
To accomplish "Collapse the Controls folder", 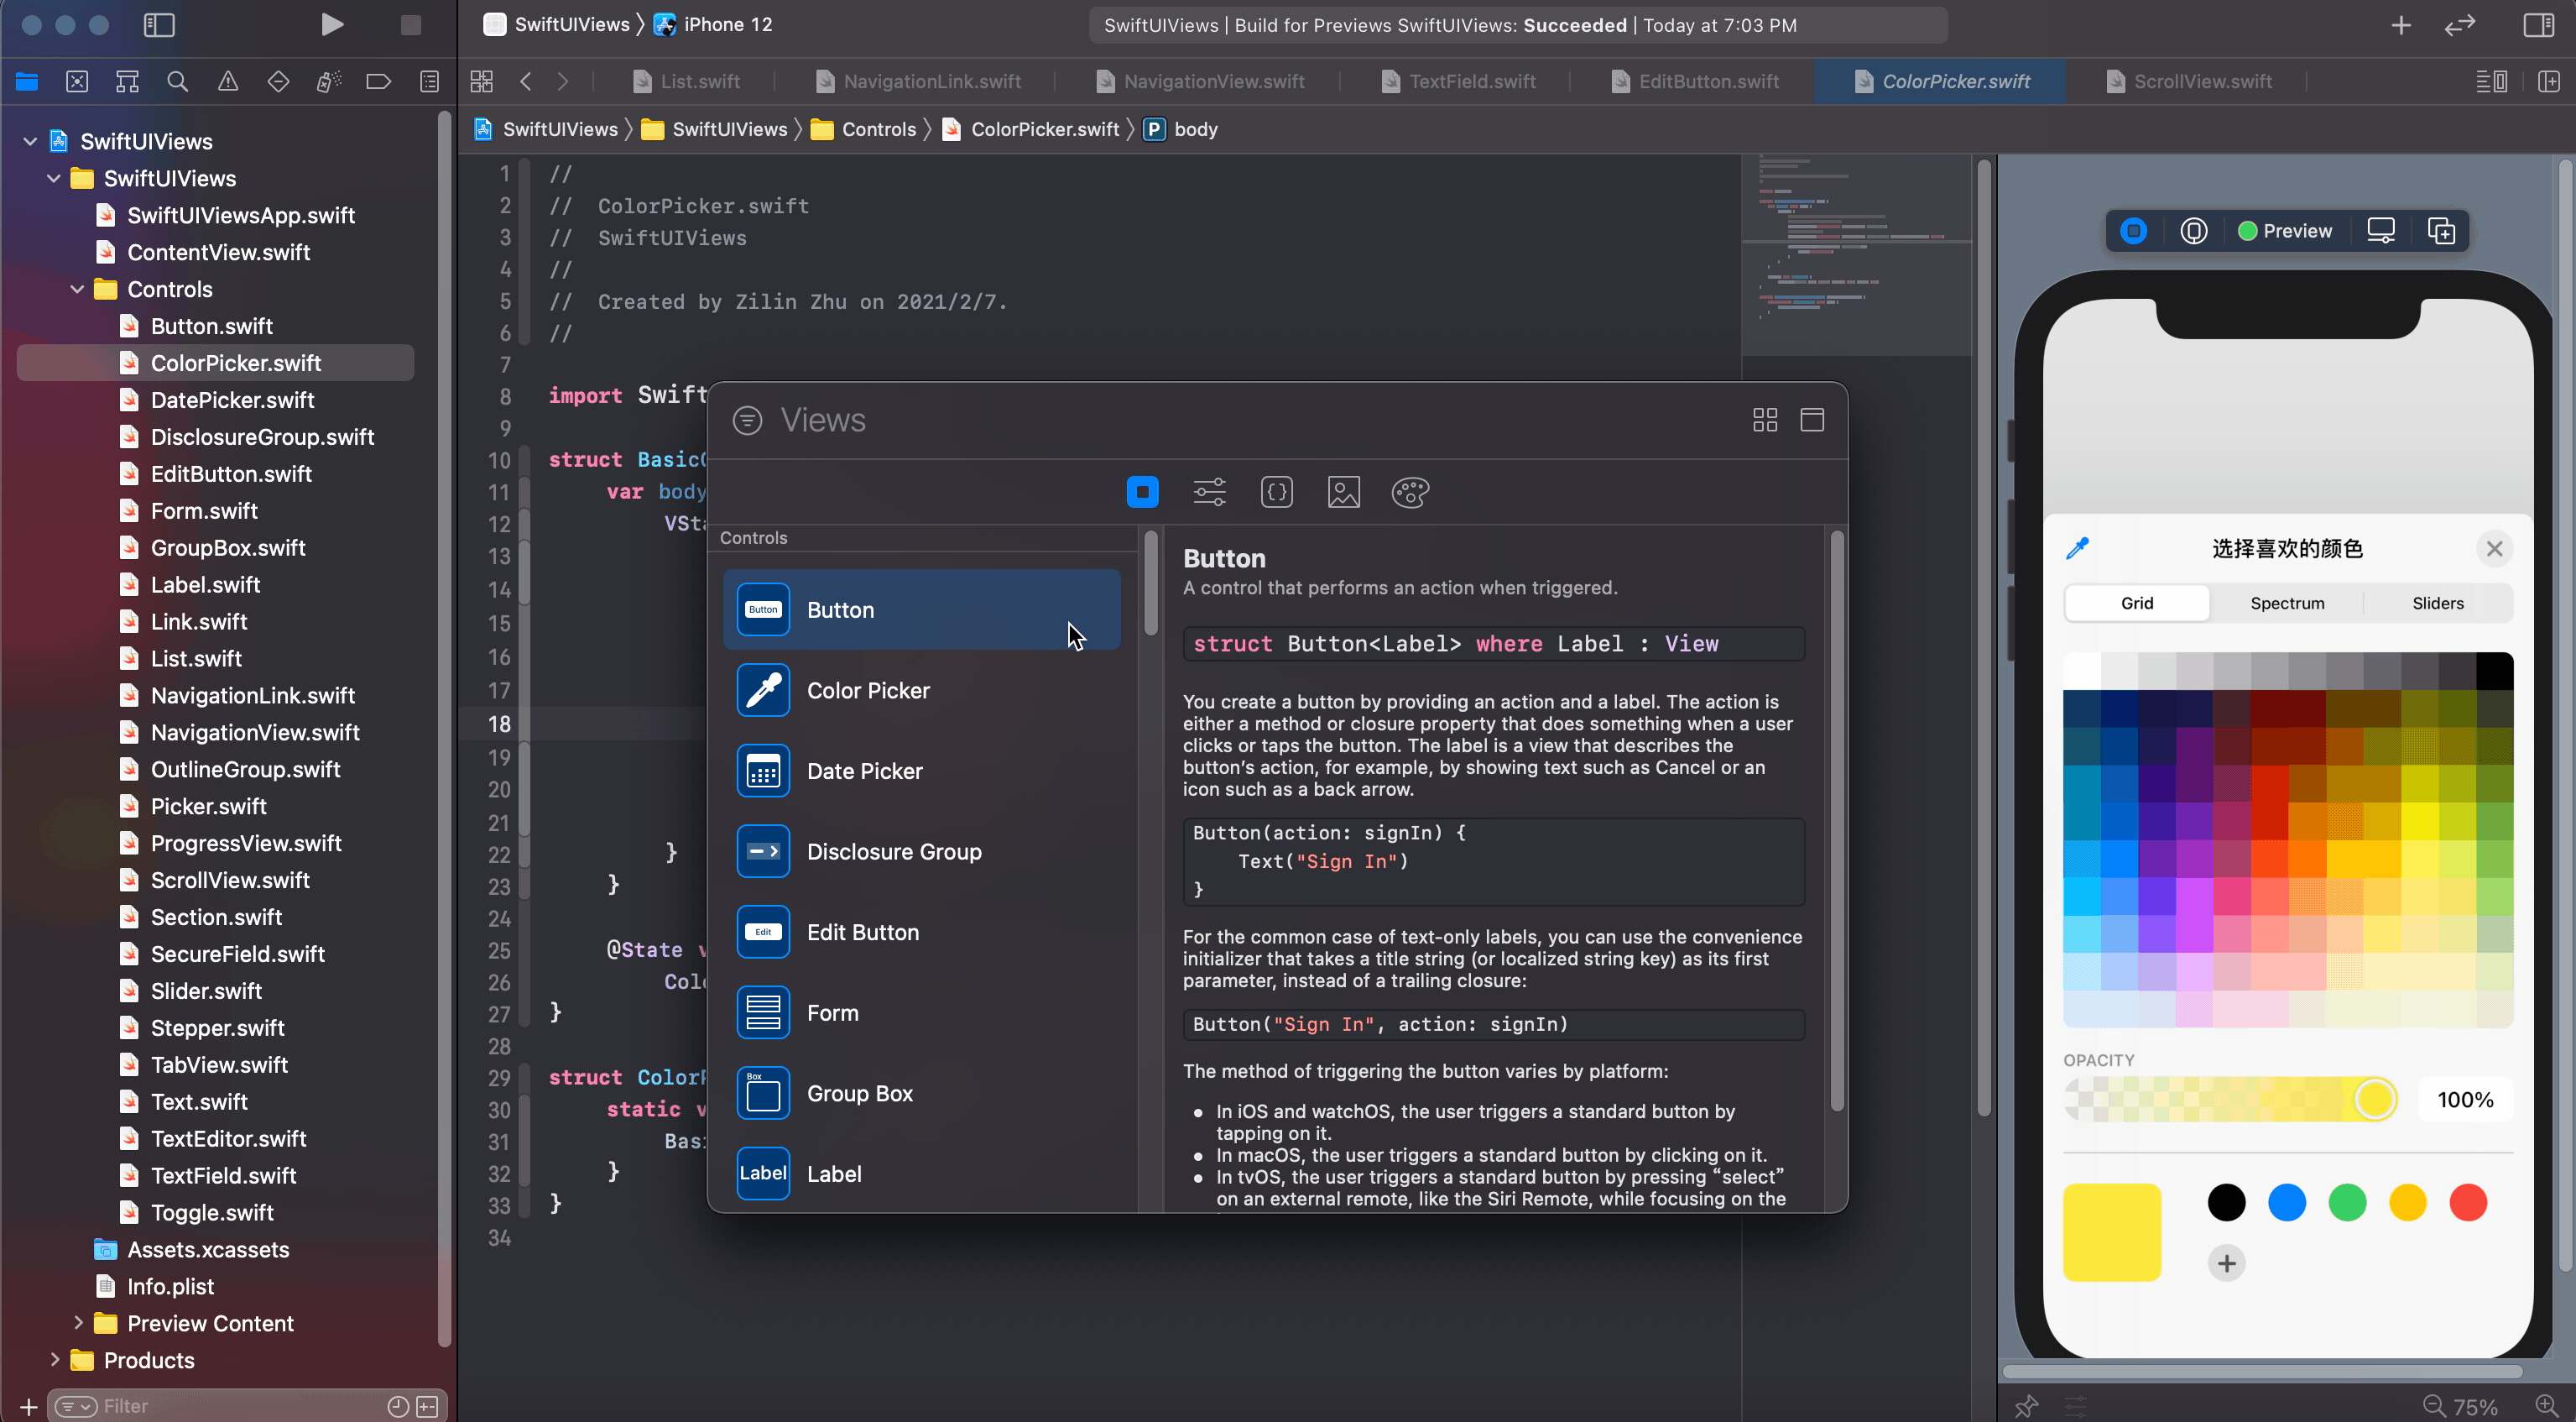I will coord(77,290).
